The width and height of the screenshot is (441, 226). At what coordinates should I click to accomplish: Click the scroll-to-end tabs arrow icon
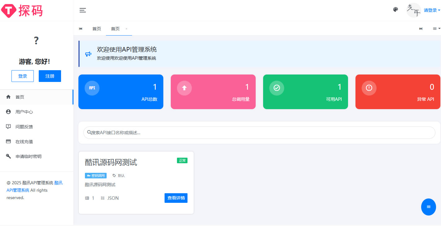421,28
